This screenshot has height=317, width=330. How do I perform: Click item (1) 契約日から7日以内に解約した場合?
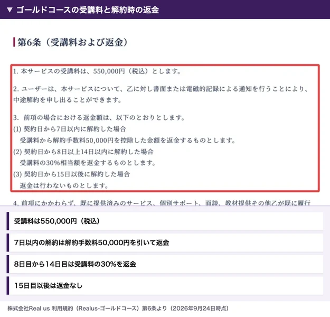70,129
